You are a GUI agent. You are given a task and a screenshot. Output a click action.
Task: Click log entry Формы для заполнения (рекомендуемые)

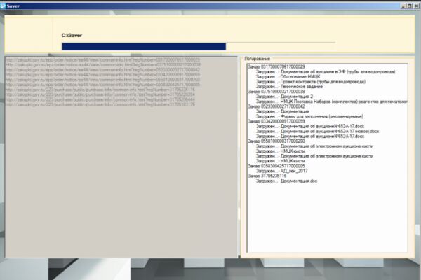point(309,117)
